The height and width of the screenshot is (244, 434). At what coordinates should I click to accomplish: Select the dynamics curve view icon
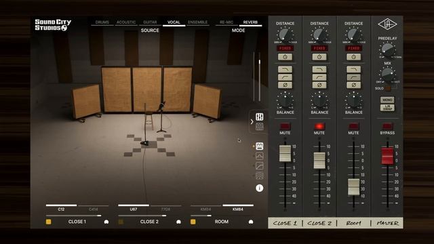259,166
